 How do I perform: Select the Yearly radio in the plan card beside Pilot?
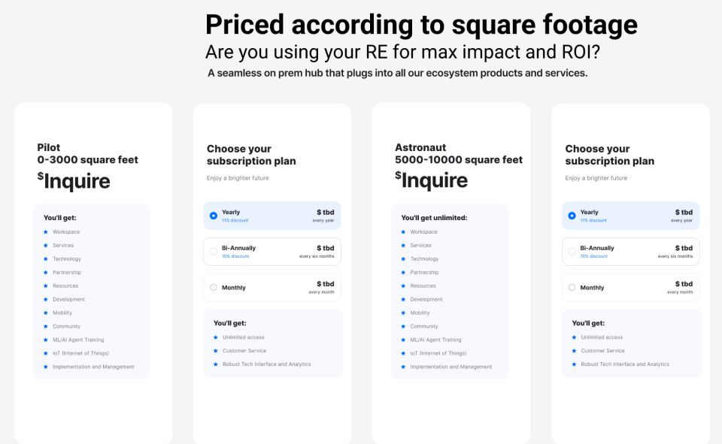[x=214, y=216]
